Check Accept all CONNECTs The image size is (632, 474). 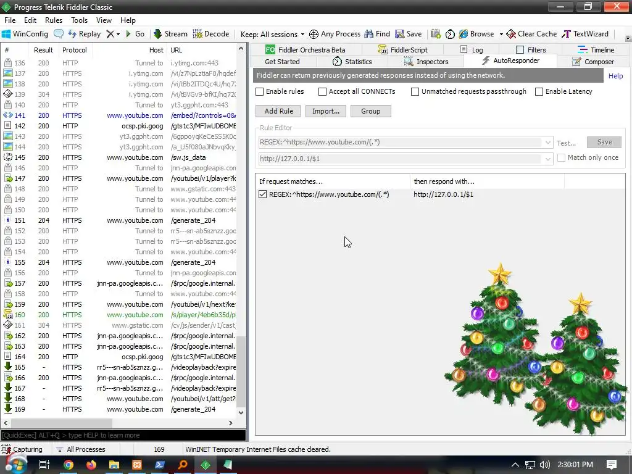[x=322, y=91]
